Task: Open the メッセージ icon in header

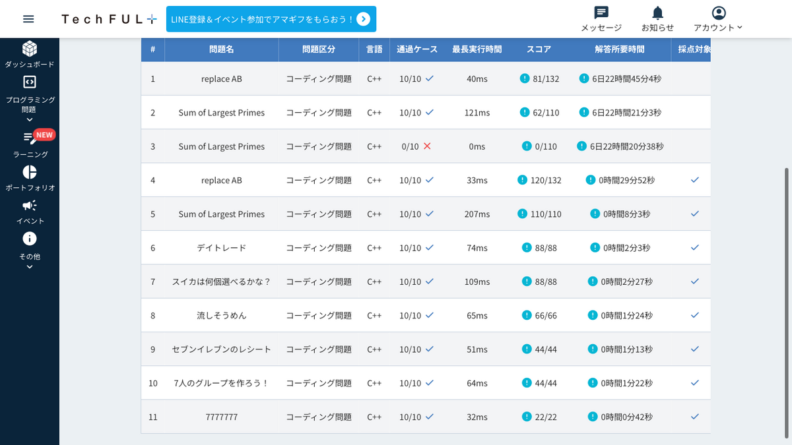Action: point(601,13)
